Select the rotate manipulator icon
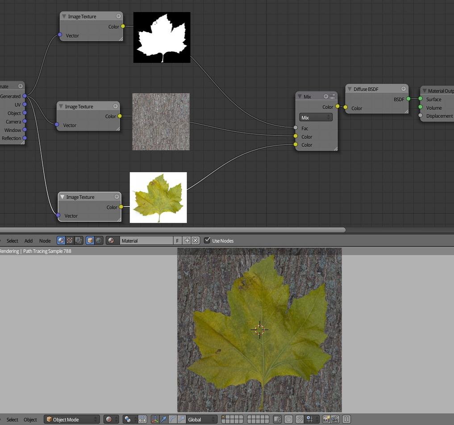This screenshot has height=425, width=454. click(x=173, y=420)
